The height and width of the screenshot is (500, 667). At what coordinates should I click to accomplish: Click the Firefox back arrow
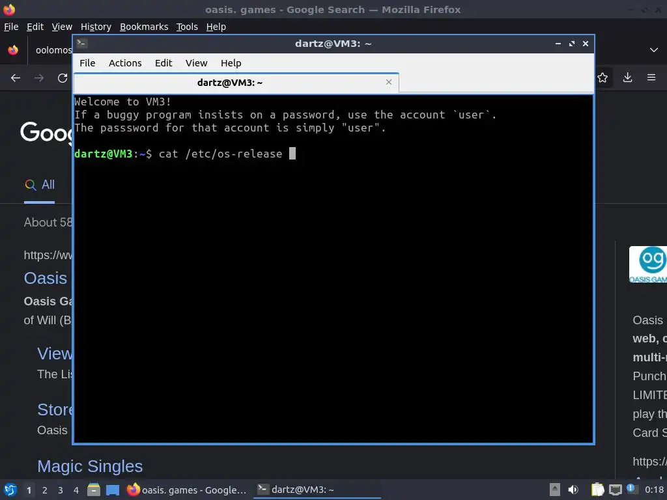pyautogui.click(x=16, y=78)
